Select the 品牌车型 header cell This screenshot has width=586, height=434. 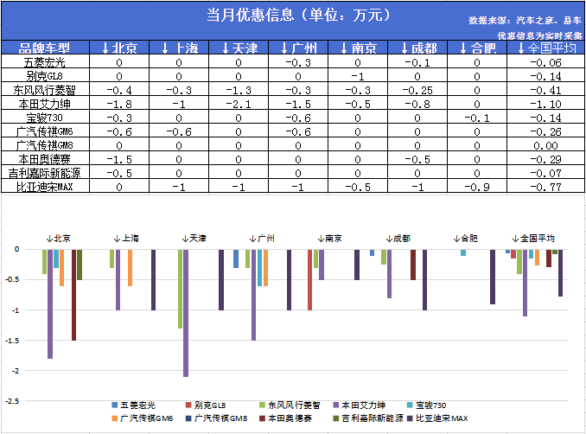point(45,48)
